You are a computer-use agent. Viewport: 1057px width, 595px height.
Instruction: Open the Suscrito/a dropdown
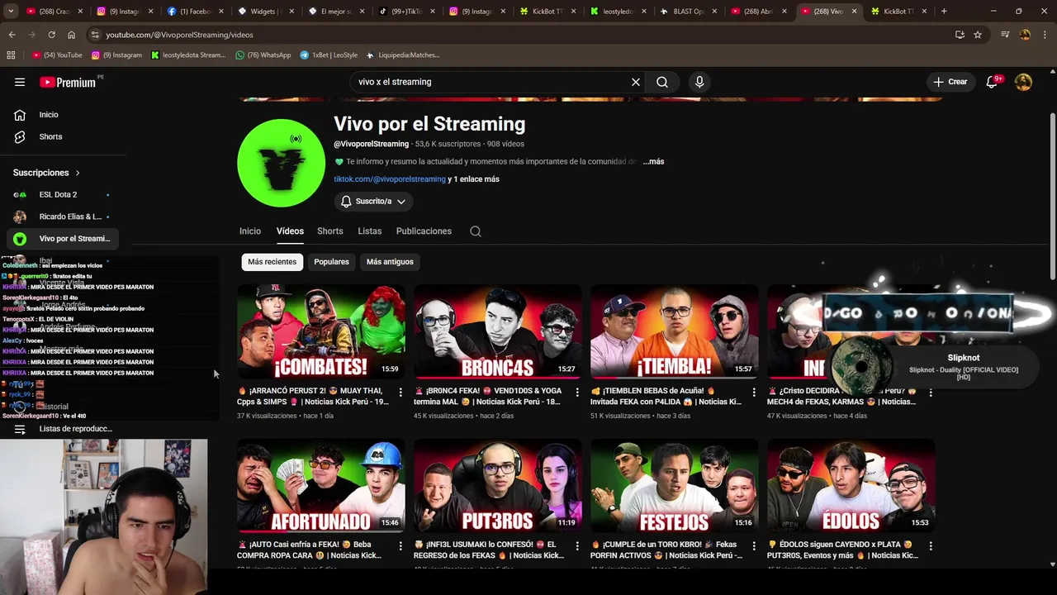click(x=373, y=202)
